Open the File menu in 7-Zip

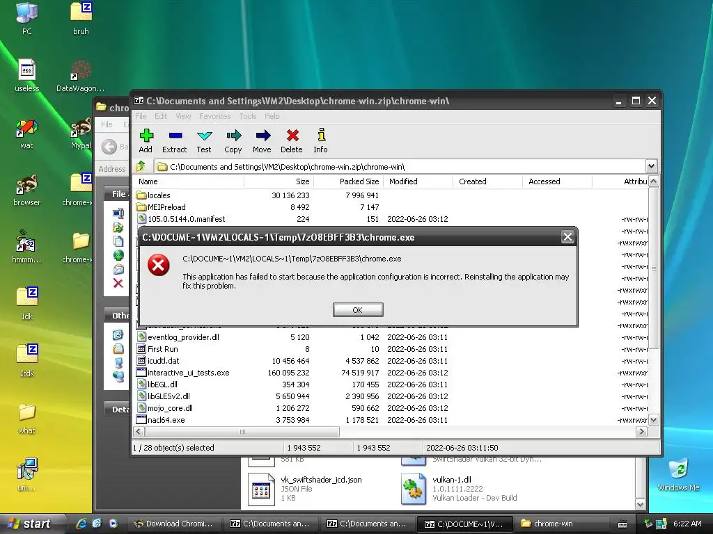[141, 116]
